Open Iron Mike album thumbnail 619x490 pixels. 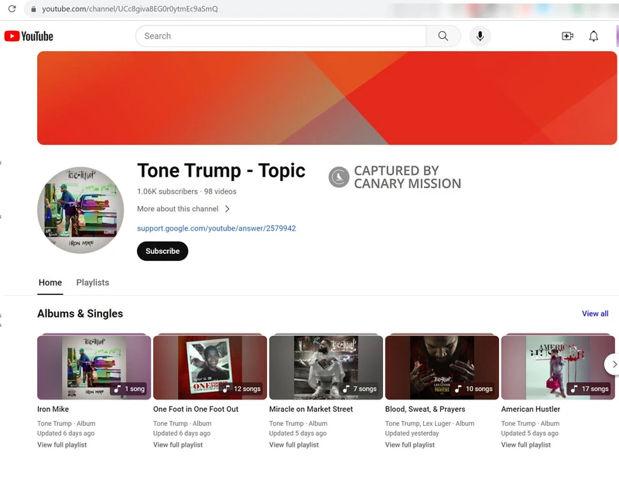[x=94, y=367]
